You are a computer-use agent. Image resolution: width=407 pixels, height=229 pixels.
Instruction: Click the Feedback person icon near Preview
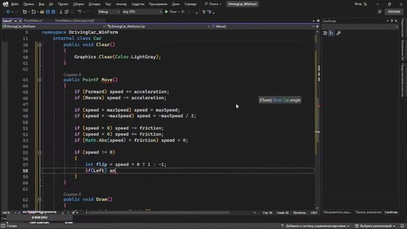[380, 11]
